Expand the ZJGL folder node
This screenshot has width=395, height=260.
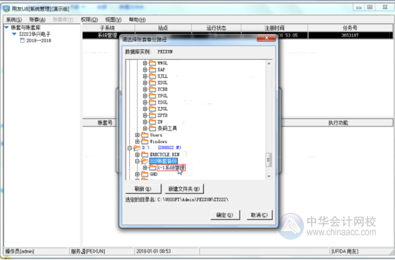(145, 109)
